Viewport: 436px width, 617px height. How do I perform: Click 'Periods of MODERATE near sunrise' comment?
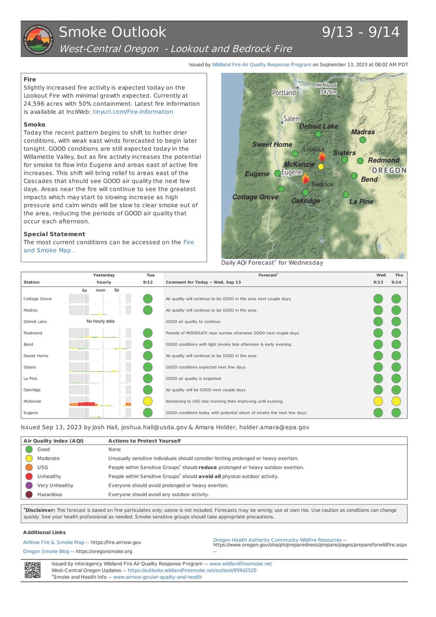pyautogui.click(x=232, y=333)
